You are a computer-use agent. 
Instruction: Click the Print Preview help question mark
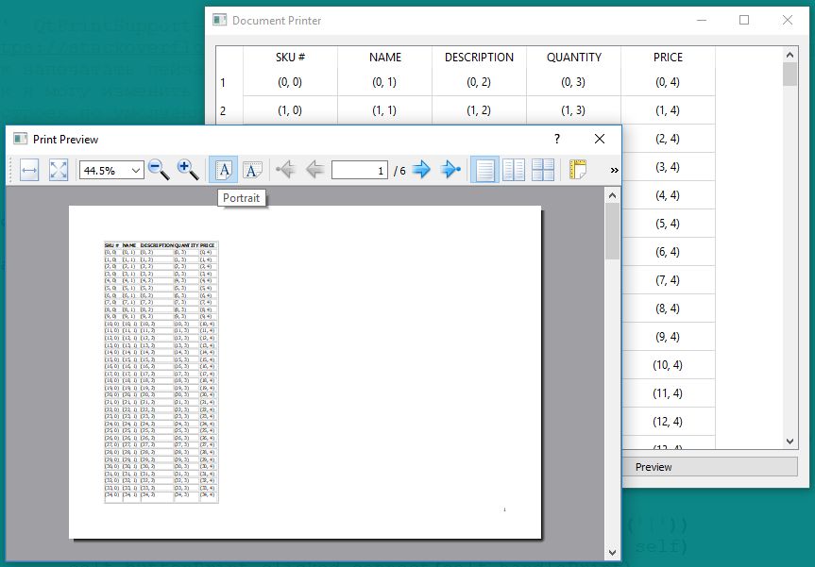557,139
